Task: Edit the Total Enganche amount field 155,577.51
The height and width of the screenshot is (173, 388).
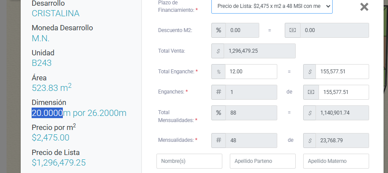Action: (342, 72)
